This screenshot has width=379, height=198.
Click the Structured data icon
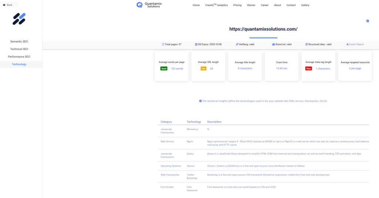[x=306, y=44]
